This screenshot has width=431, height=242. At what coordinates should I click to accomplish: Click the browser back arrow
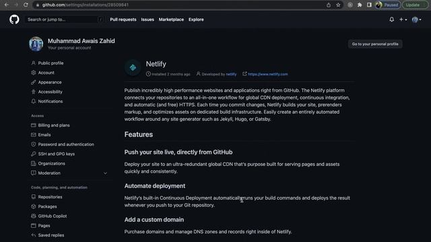[x=6, y=5]
